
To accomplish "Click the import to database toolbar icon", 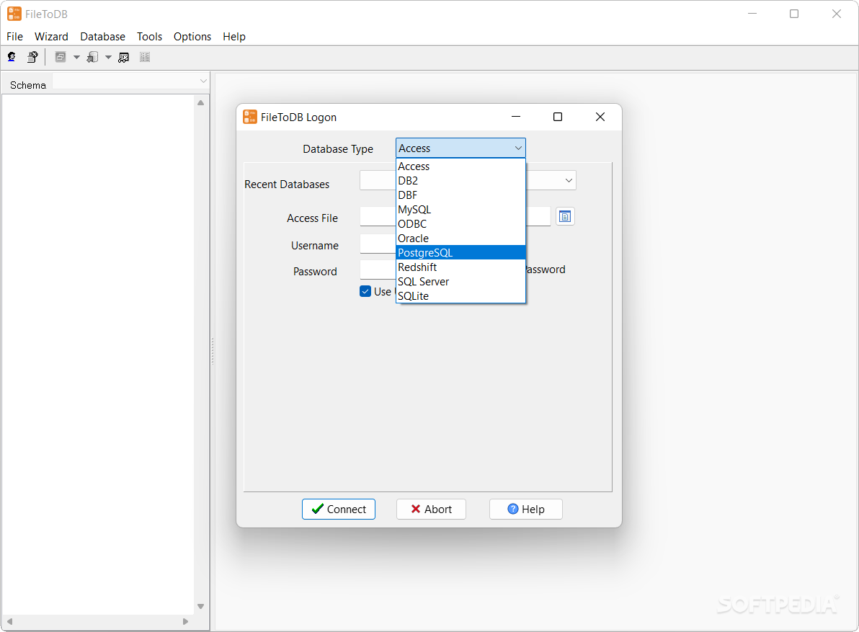I will coord(92,57).
